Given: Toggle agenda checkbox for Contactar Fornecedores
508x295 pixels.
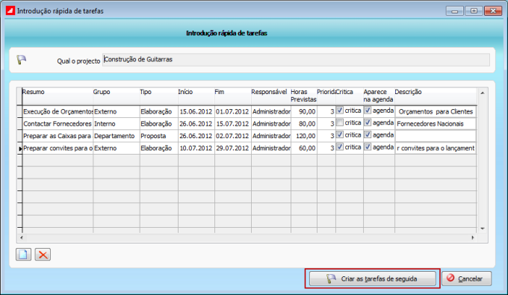Looking at the screenshot, I should click(368, 122).
